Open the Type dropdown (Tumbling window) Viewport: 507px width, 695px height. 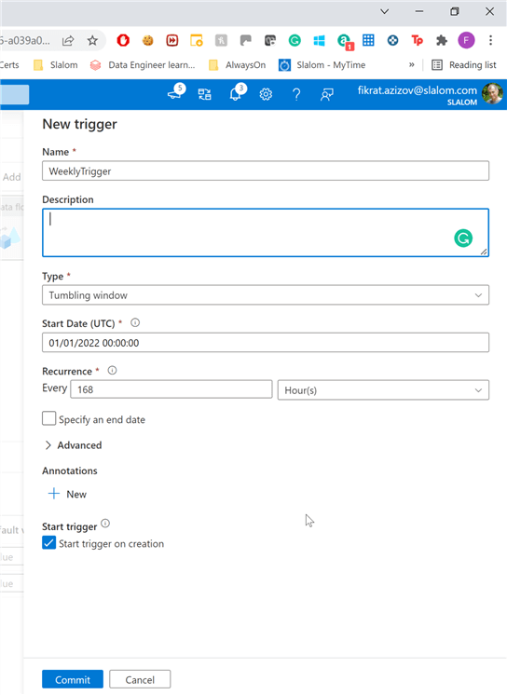point(266,295)
